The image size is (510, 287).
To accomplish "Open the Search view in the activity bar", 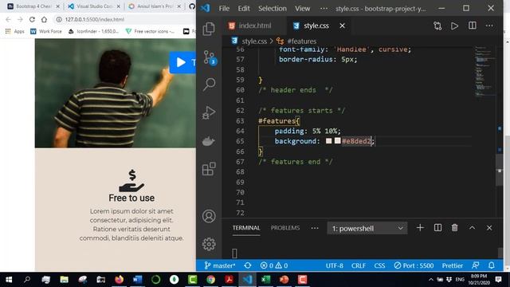I will point(209,85).
